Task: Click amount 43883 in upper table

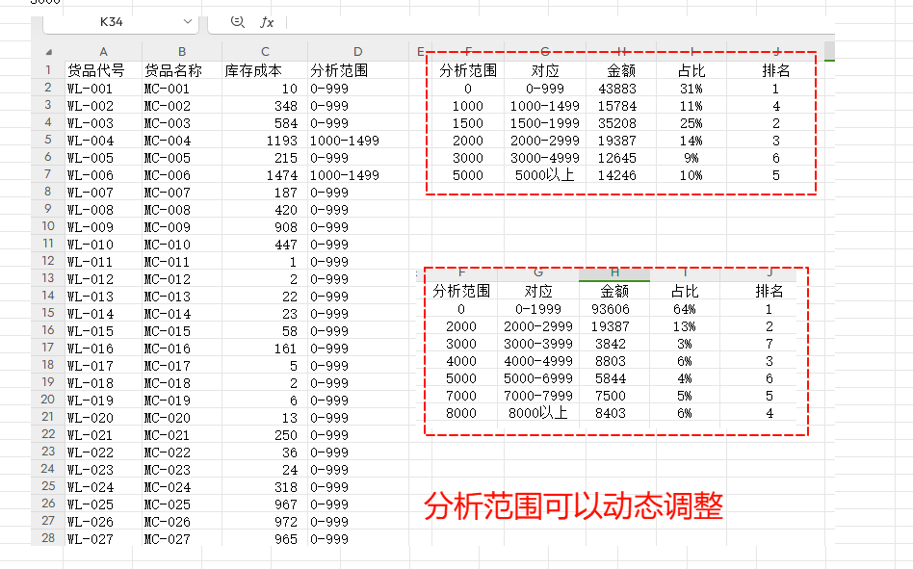Action: (617, 89)
